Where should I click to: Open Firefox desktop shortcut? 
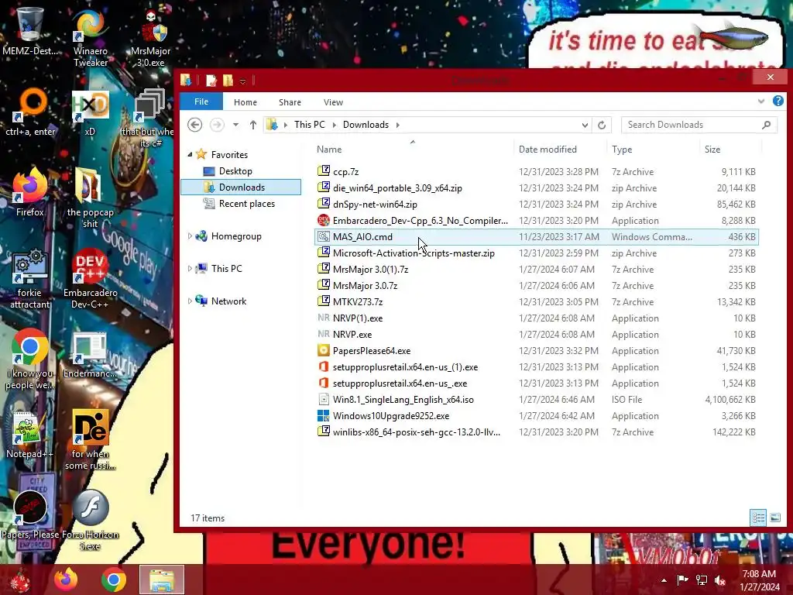coord(30,192)
